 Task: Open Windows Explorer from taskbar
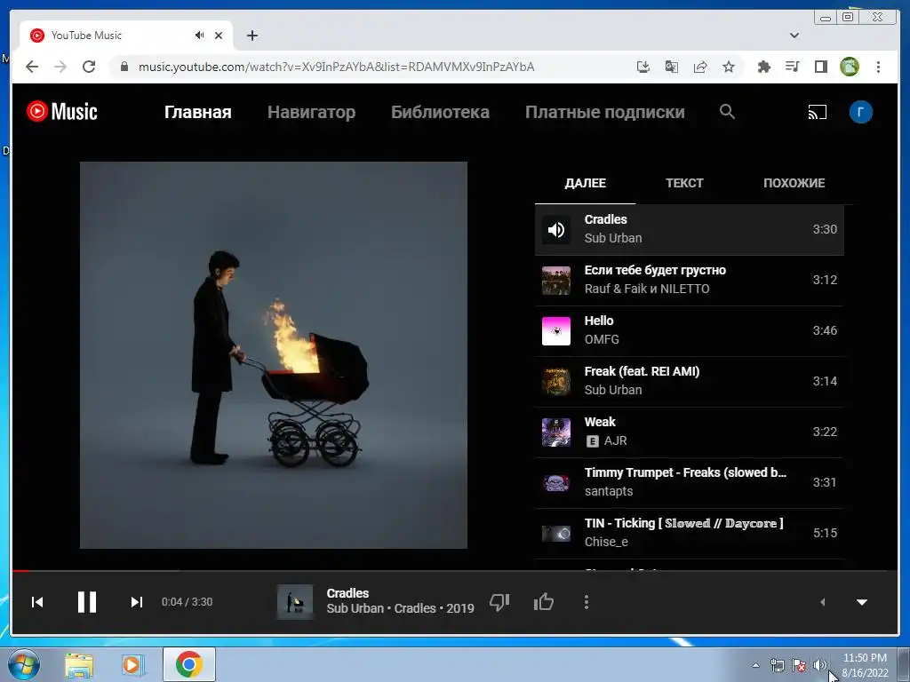point(79,664)
